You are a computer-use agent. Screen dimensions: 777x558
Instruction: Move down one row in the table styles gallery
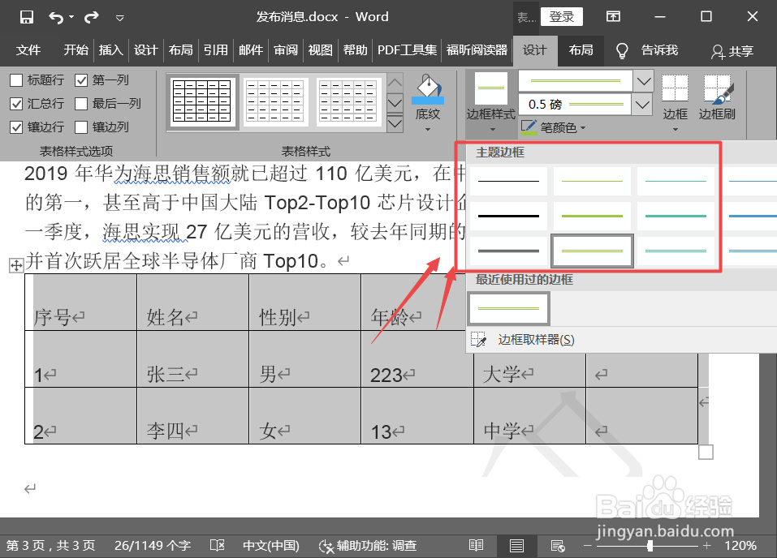395,103
